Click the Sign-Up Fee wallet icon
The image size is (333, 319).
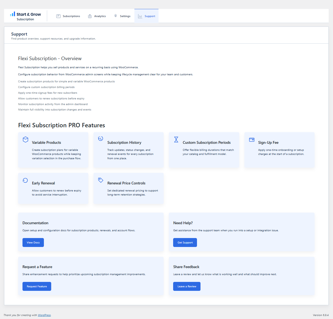tap(252, 139)
